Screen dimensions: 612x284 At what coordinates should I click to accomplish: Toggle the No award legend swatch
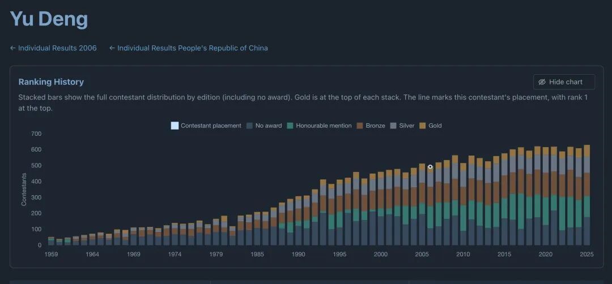tap(249, 126)
